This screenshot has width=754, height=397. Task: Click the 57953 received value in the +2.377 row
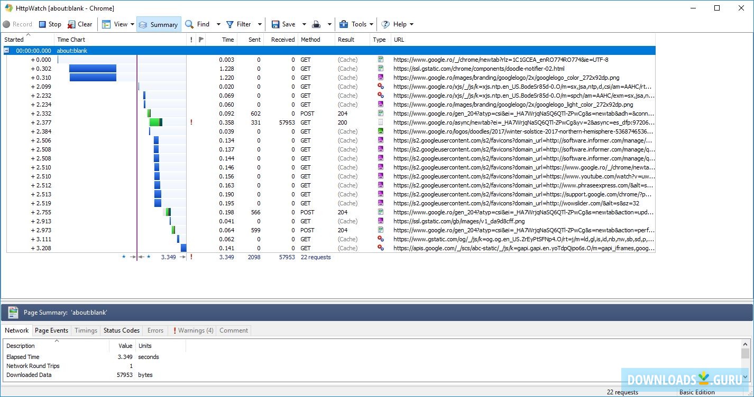click(x=287, y=122)
